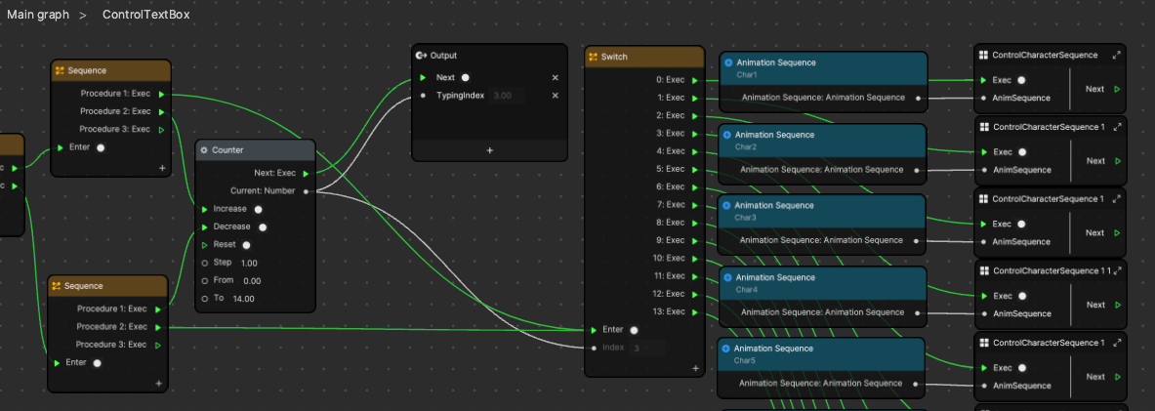Click the Char4 Animation Sequence icon

click(724, 277)
